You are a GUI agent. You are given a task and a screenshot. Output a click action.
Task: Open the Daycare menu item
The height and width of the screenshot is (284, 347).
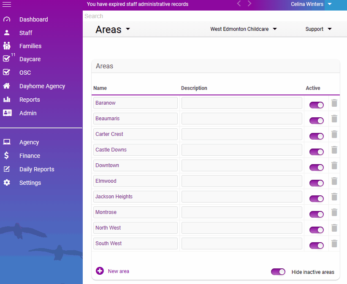[x=30, y=59]
